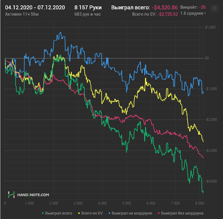Click the blue dot beside Выиграл на шоудауне
The width and height of the screenshot is (223, 219).
click(109, 213)
